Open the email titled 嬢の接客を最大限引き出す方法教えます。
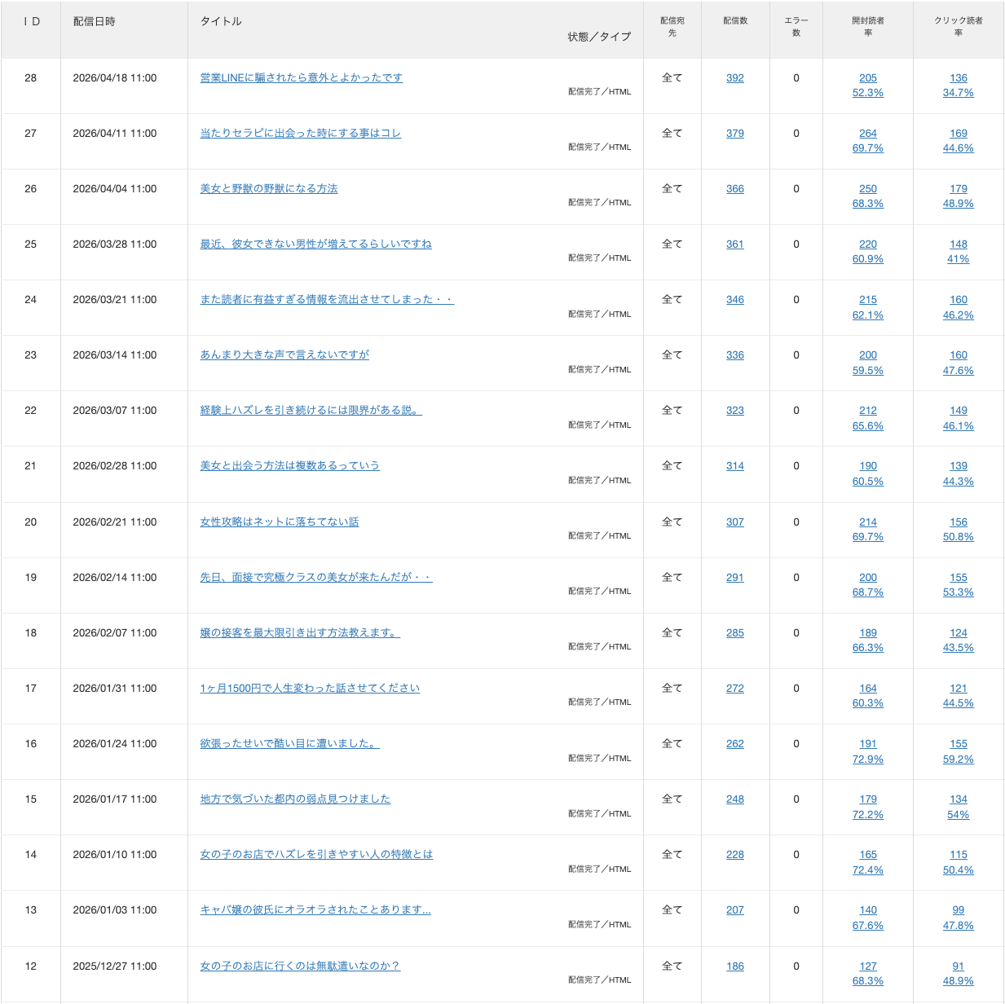 click(300, 633)
